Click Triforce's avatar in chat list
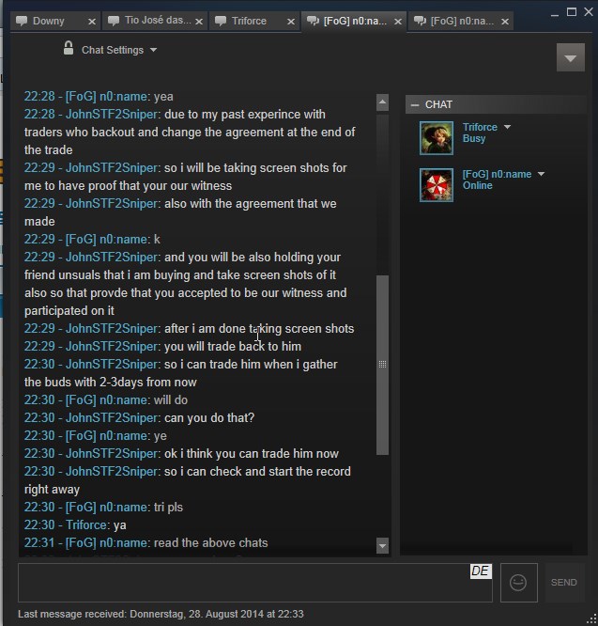Screen dimensions: 598x626 coord(437,137)
